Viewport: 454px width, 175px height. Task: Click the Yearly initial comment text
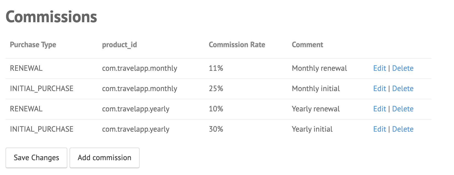312,129
